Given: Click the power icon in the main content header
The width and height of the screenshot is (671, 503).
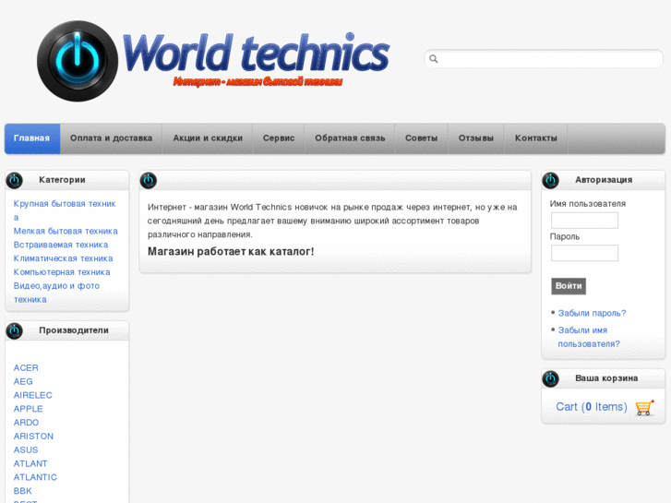Looking at the screenshot, I should pyautogui.click(x=149, y=180).
